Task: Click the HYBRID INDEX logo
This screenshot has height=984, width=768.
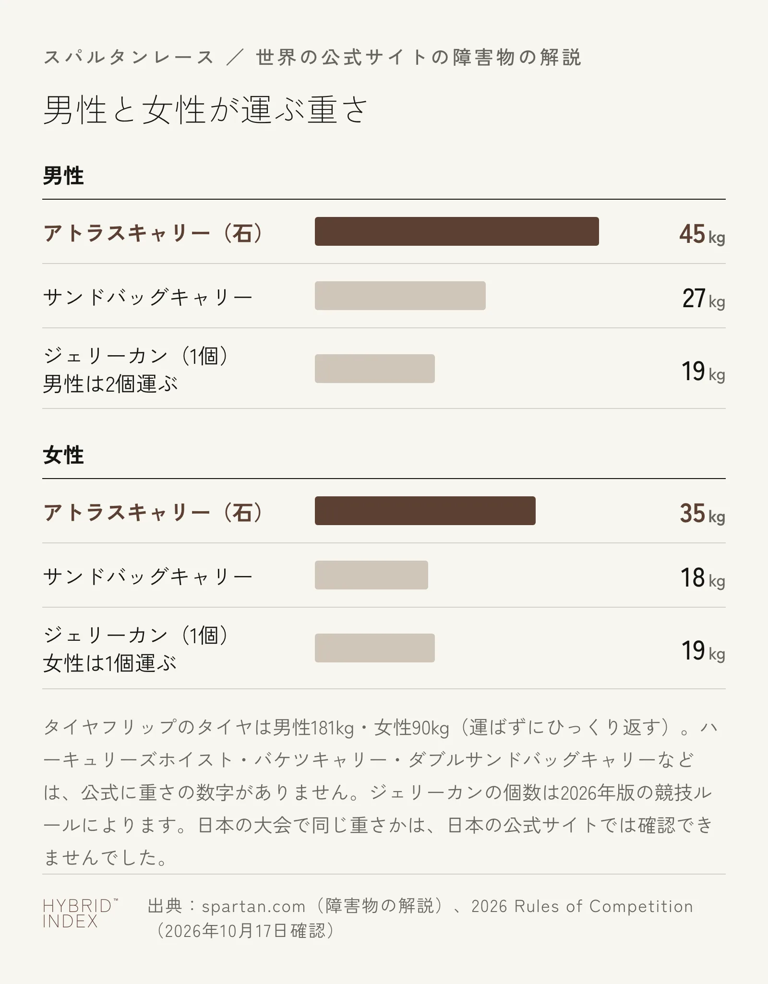Action: [x=80, y=913]
